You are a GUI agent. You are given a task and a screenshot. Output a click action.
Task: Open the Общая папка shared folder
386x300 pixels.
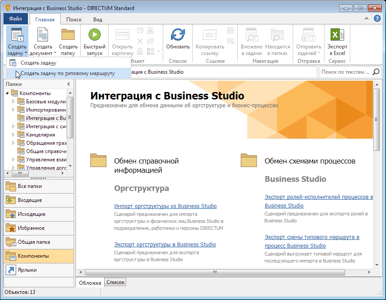39,242
